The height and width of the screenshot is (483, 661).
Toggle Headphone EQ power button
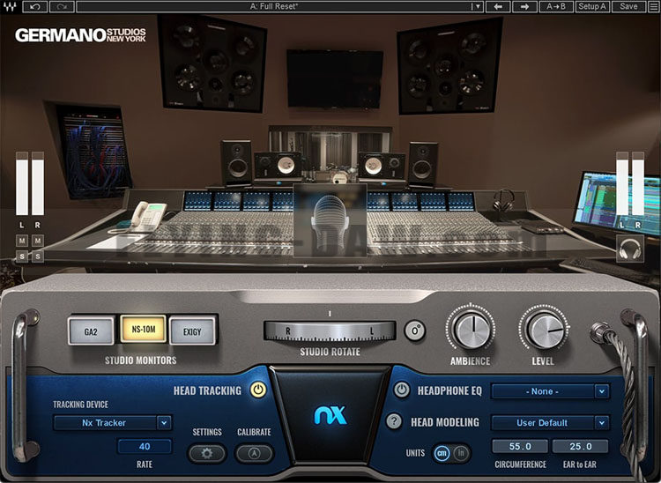click(402, 390)
